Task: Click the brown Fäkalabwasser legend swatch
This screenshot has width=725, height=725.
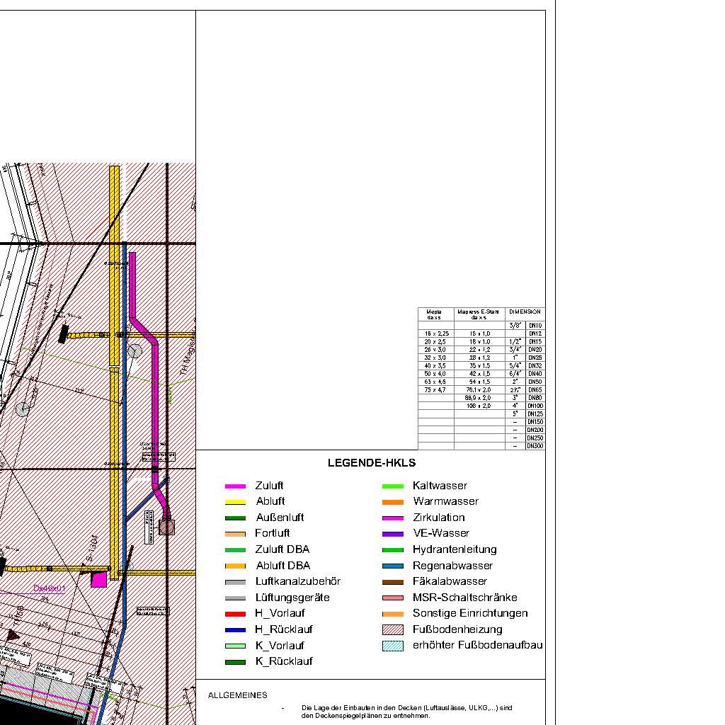Action: [x=392, y=582]
